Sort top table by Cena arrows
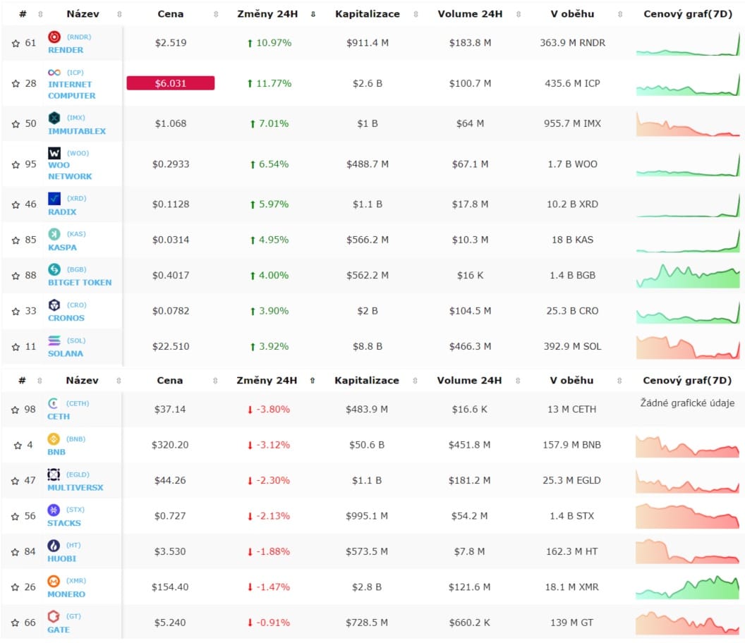Viewport: 745px width, 643px height. [x=216, y=14]
